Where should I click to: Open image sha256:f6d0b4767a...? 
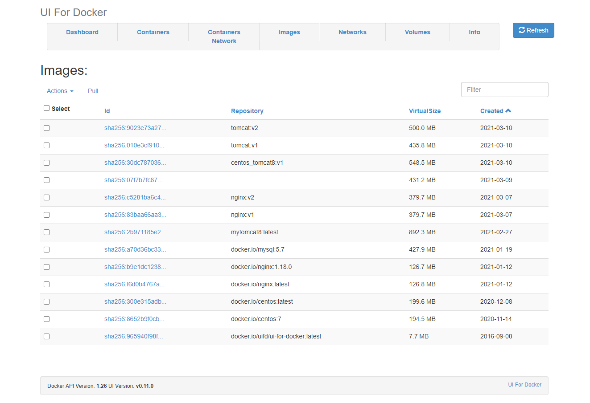tap(134, 284)
